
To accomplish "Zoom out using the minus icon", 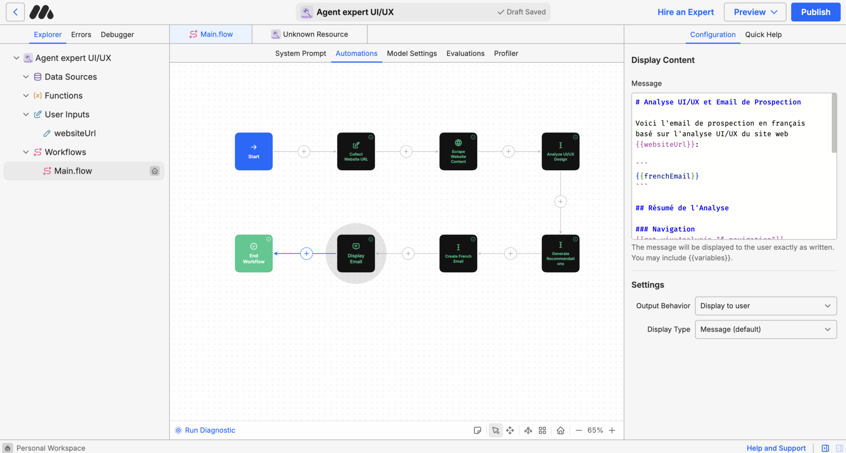I will pyautogui.click(x=579, y=430).
